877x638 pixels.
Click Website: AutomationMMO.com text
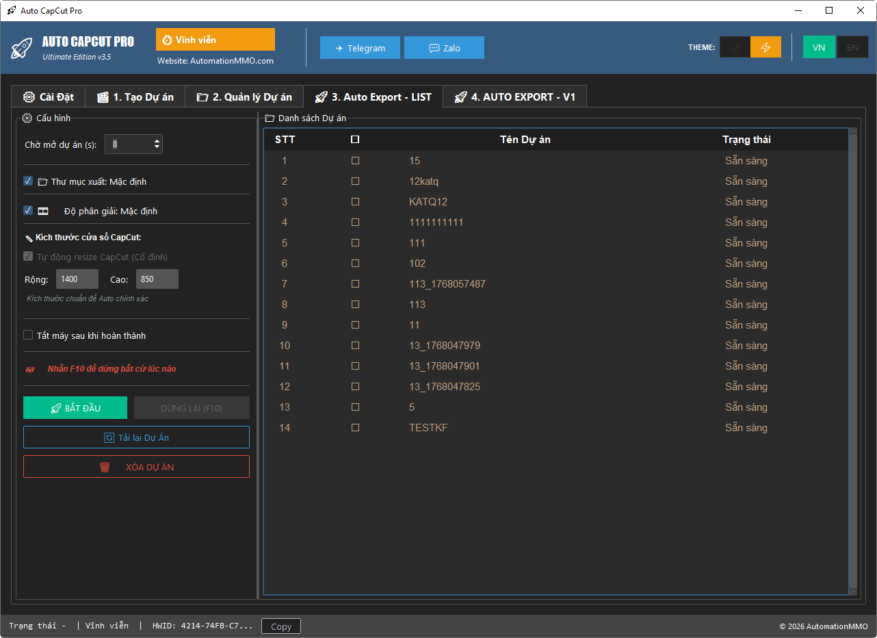coord(215,61)
